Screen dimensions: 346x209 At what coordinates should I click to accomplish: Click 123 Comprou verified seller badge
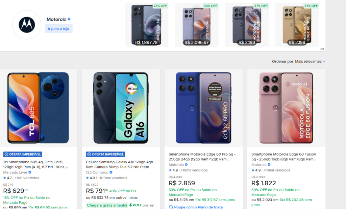click(111, 172)
